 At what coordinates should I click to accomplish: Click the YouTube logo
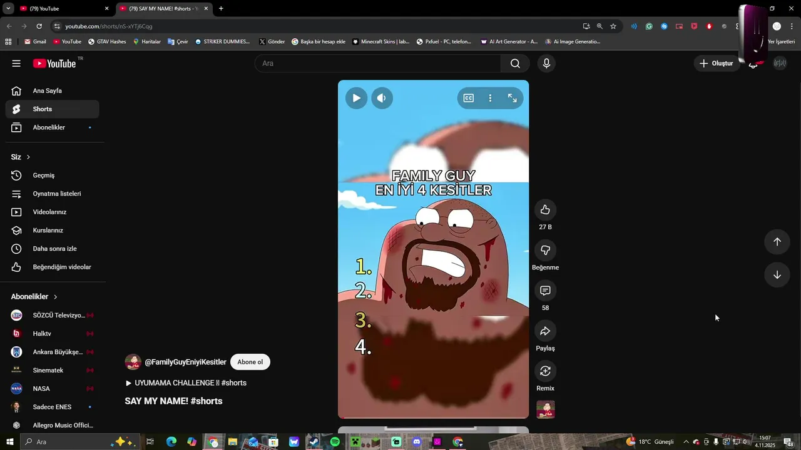54,63
